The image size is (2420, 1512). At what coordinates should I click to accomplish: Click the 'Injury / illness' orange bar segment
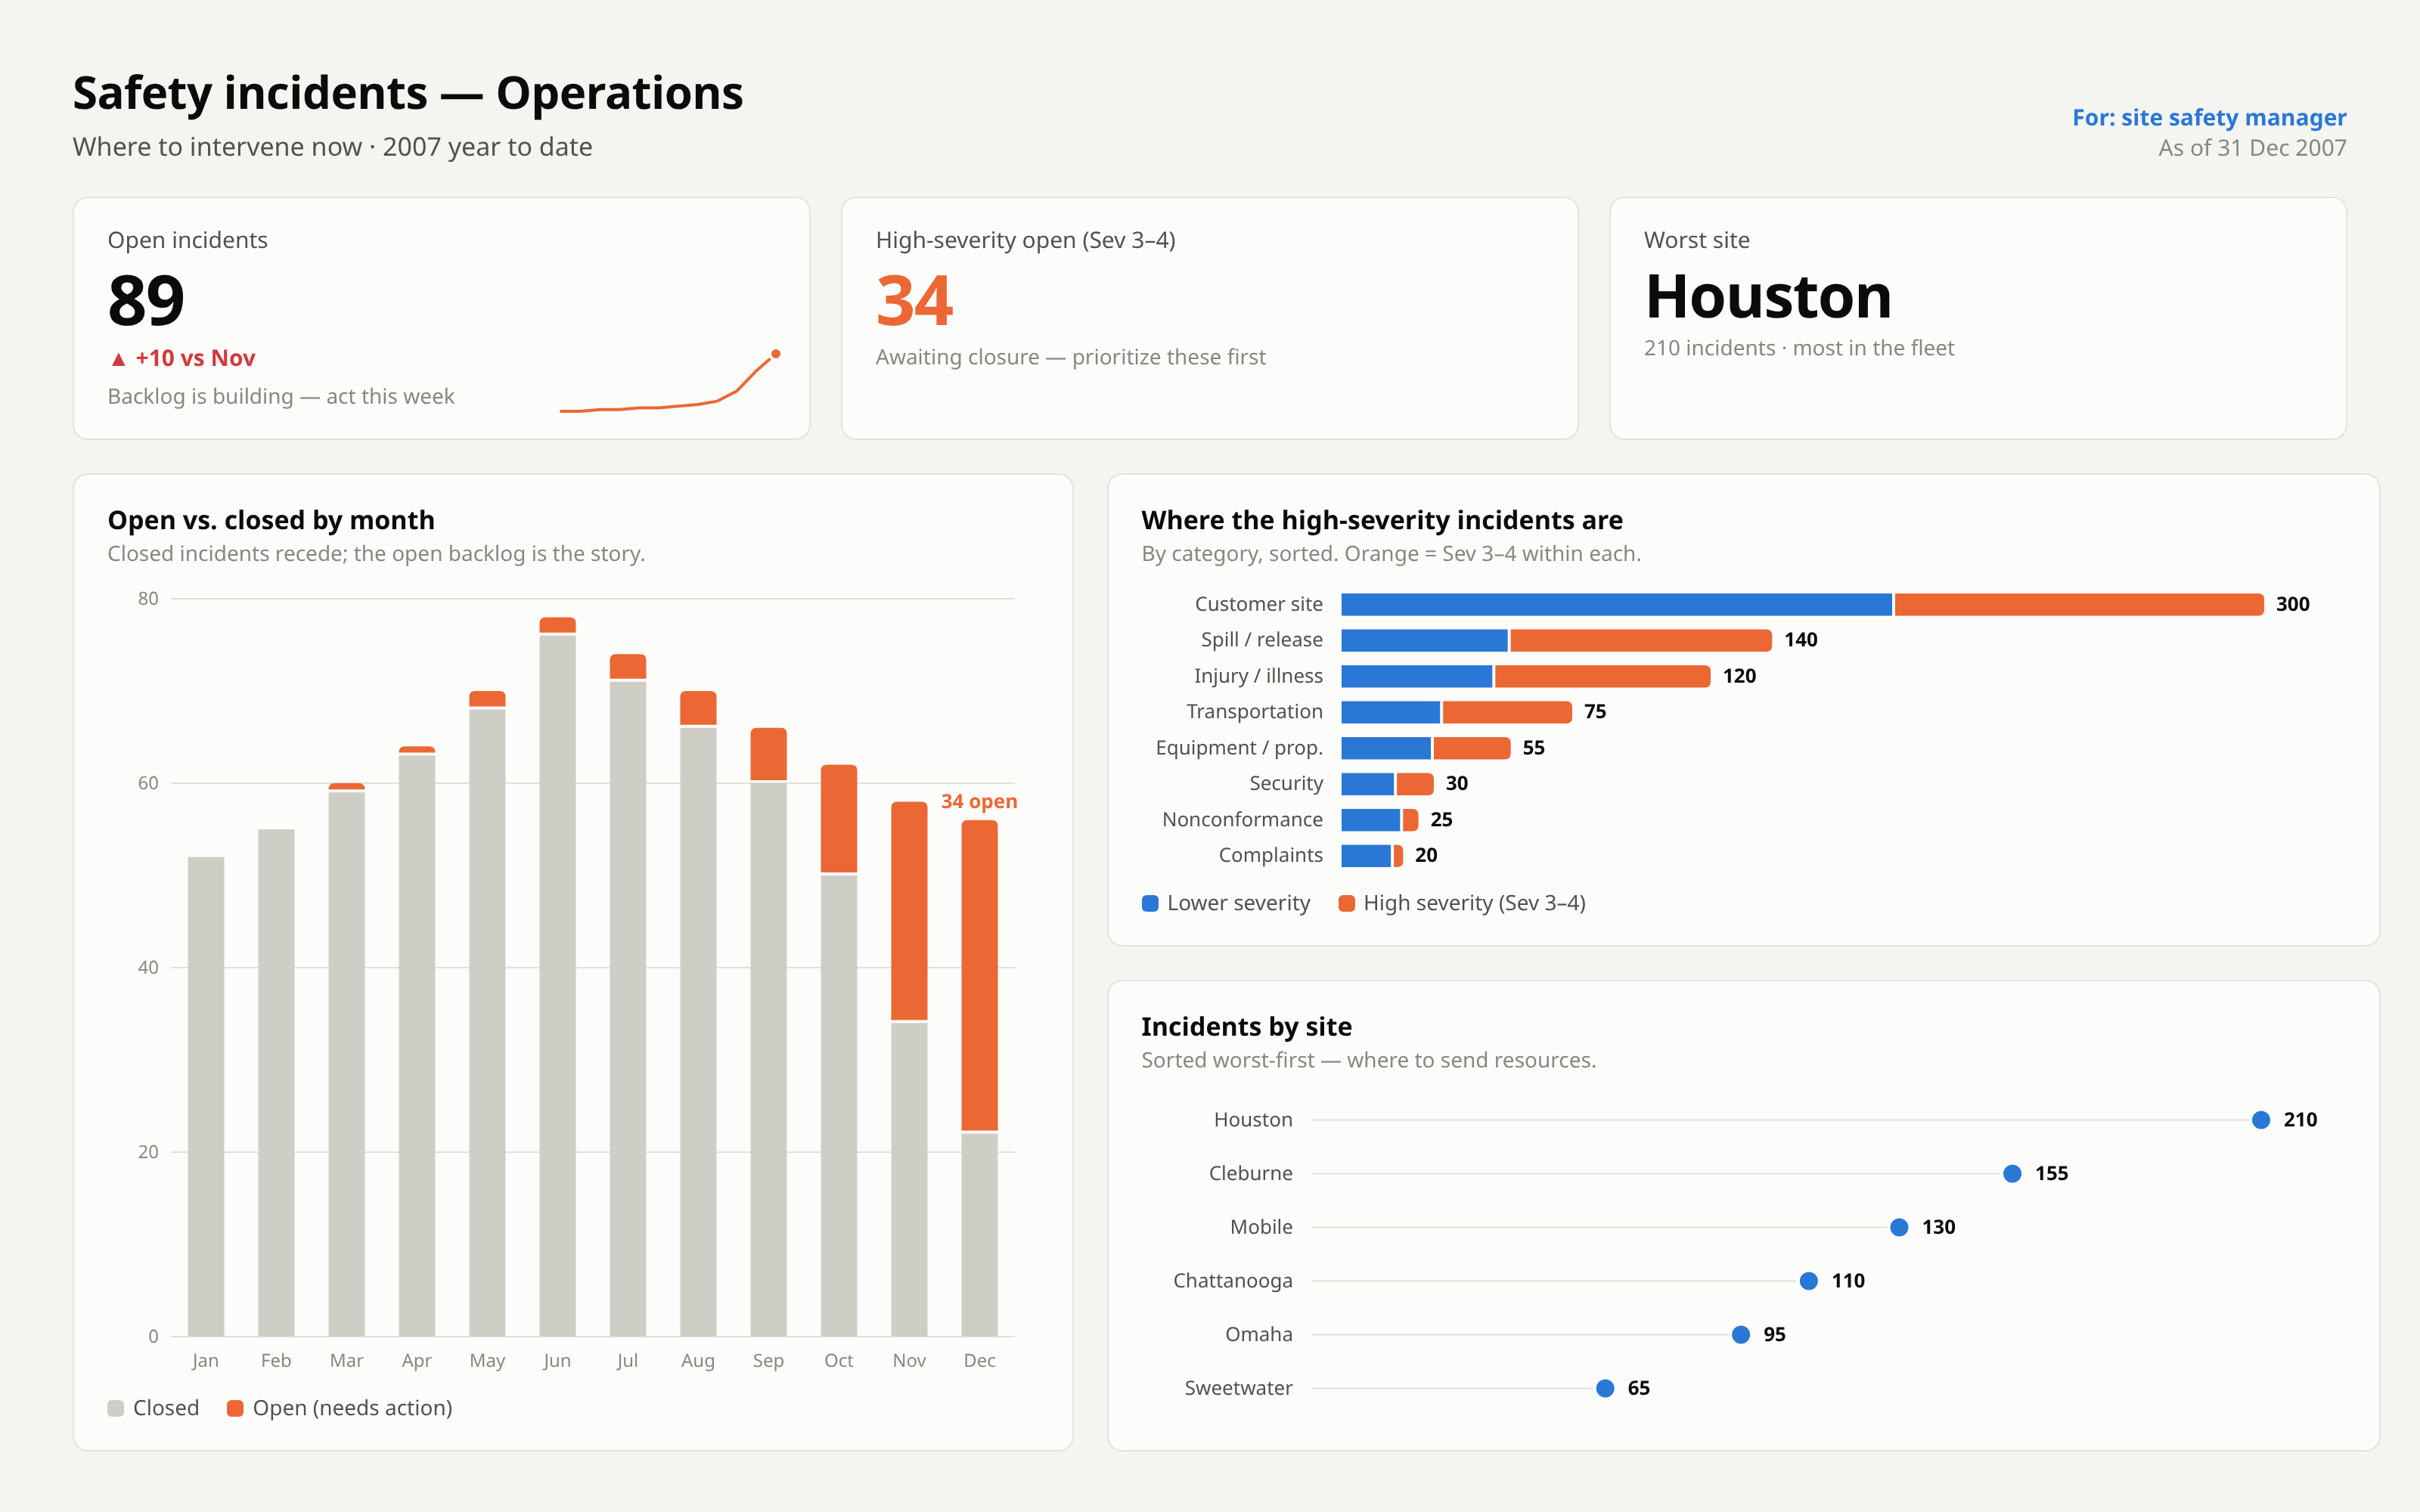pyautogui.click(x=1602, y=676)
